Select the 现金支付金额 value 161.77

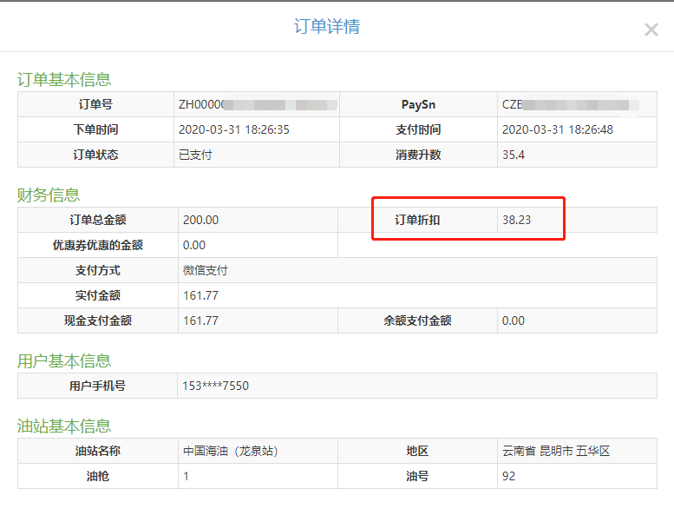pos(200,321)
